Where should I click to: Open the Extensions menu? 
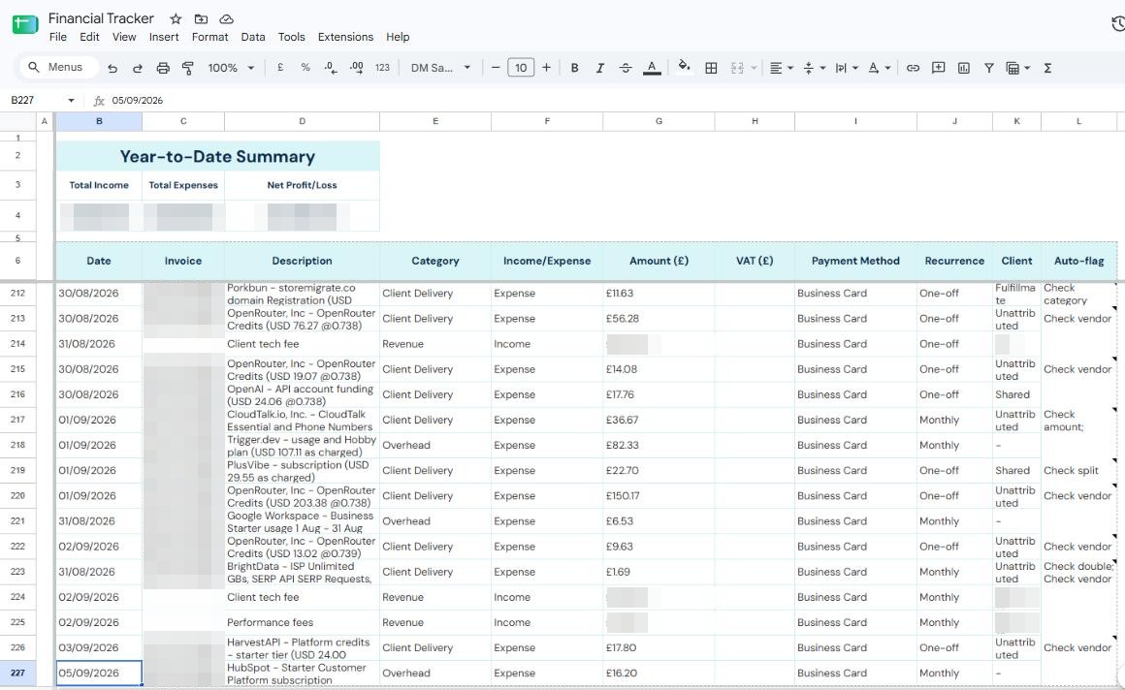346,37
